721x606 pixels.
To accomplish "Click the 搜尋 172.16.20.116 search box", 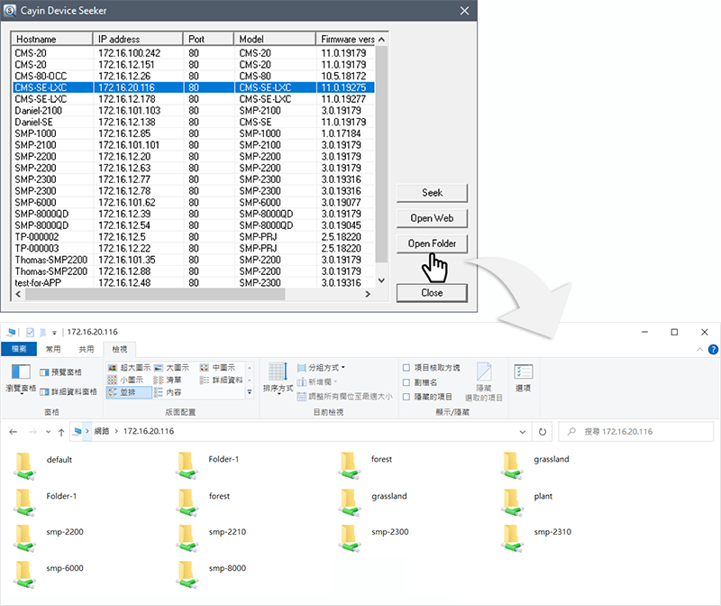I will click(x=636, y=432).
